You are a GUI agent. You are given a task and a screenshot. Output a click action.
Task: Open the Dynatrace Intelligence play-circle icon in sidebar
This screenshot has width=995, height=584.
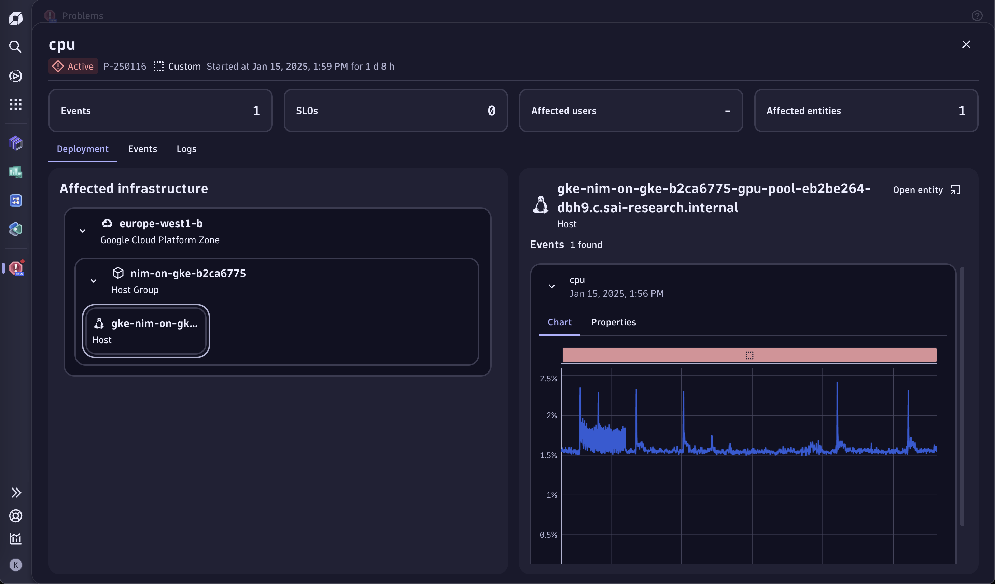15,76
